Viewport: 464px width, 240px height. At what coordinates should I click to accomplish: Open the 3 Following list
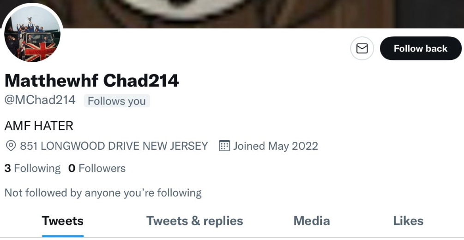33,168
